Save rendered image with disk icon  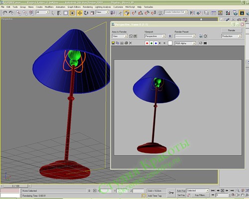point(113,43)
